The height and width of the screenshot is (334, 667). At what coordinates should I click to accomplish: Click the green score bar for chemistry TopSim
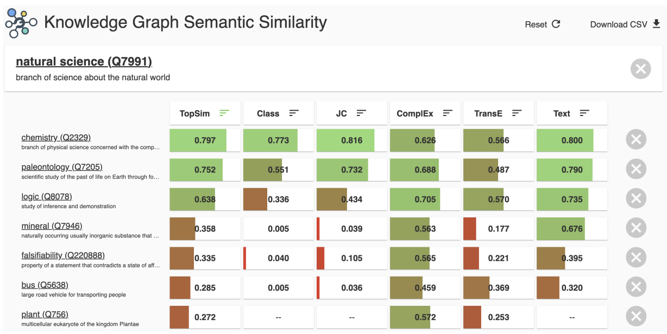tap(198, 140)
